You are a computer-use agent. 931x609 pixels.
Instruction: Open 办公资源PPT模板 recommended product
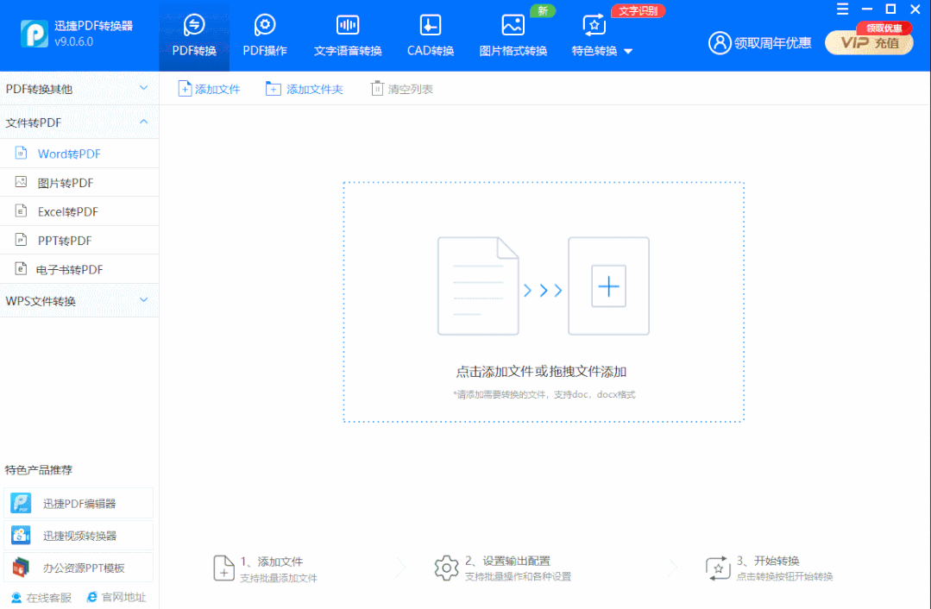(x=79, y=568)
